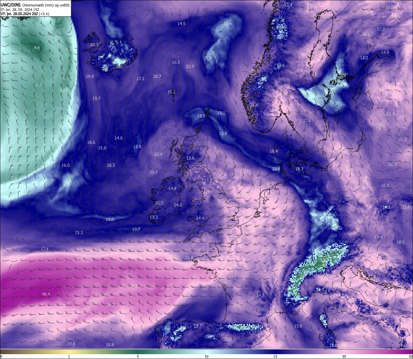The image size is (413, 359).
Task: Click the legend tick label 10
Action: click(x=206, y=356)
